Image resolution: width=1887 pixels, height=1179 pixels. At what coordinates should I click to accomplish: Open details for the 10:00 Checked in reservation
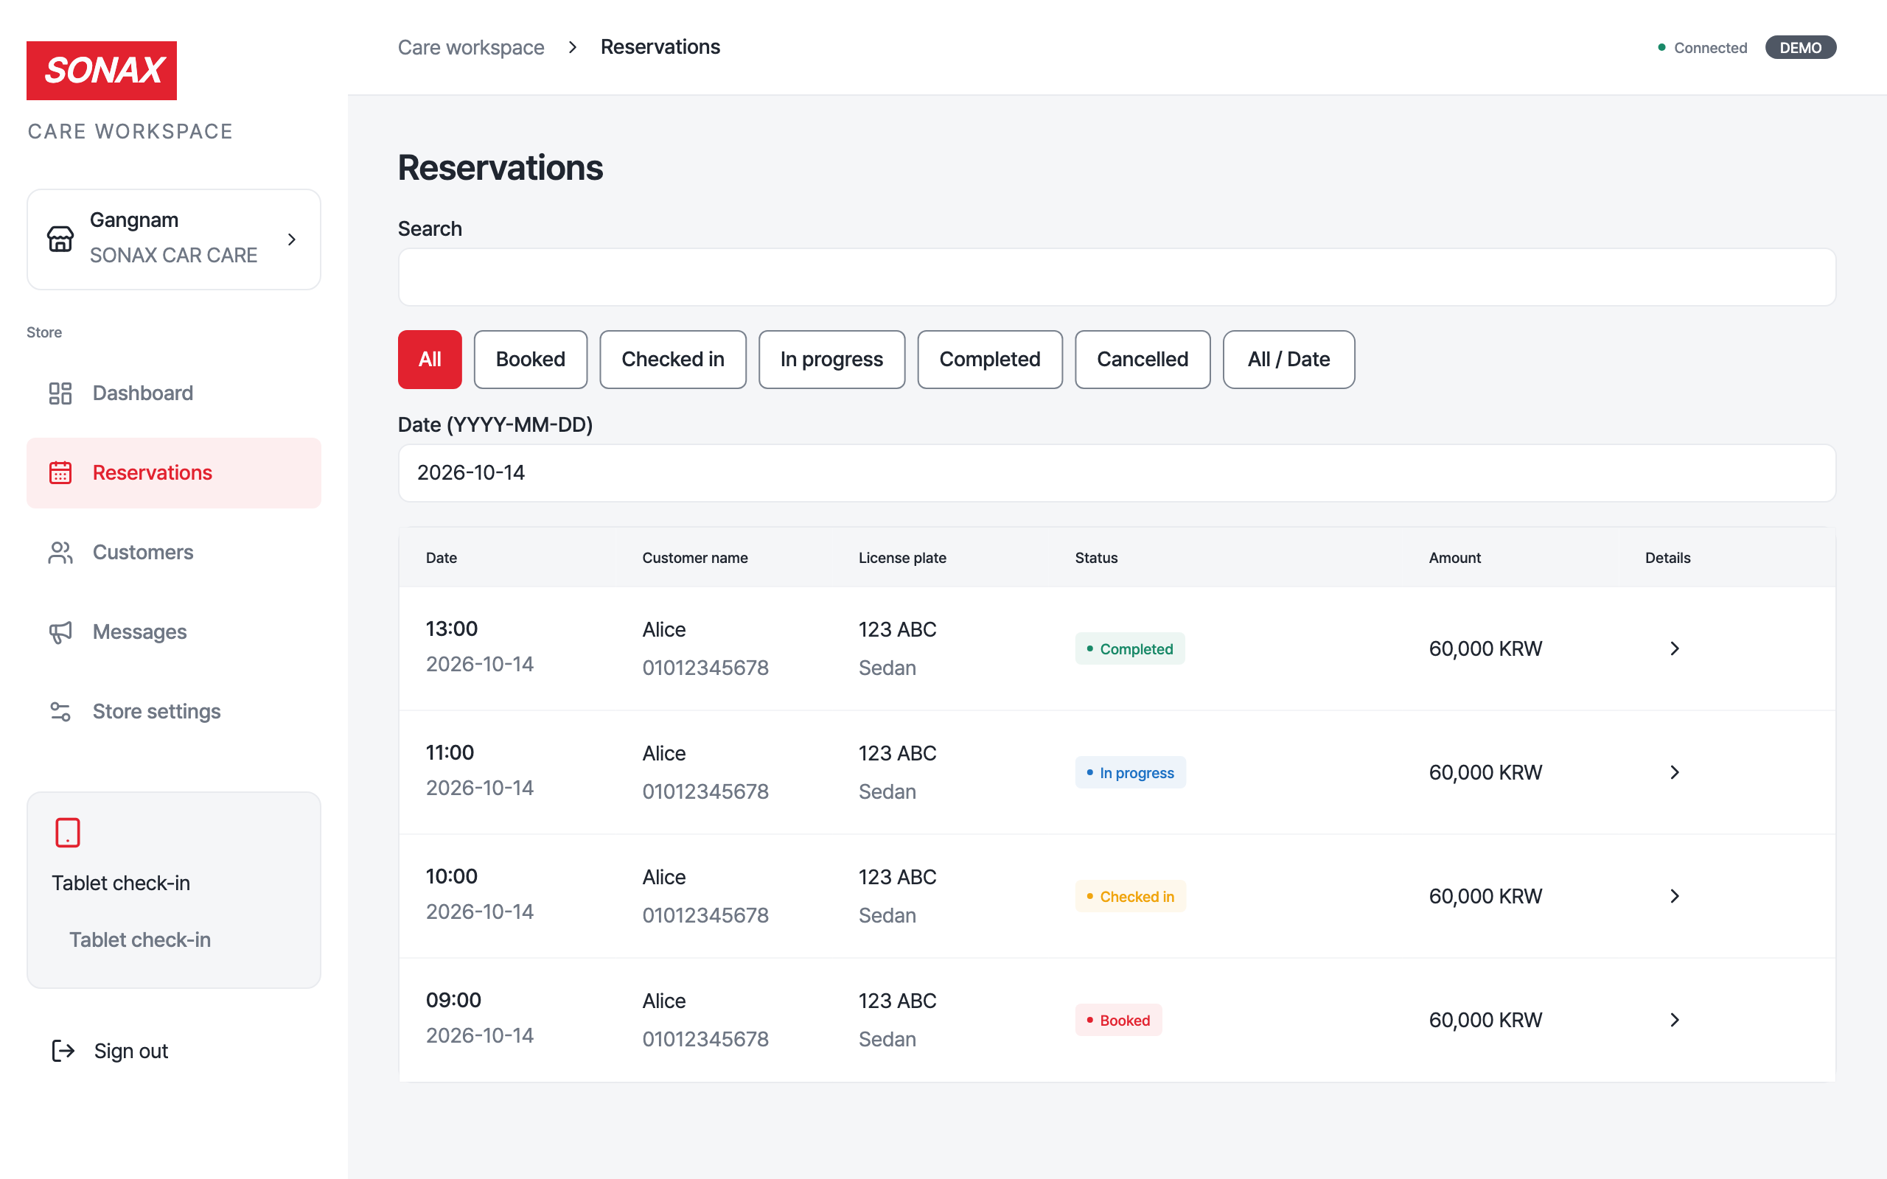(x=1674, y=897)
